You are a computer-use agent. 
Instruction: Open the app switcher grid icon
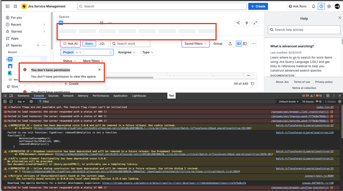pyautogui.click(x=15, y=6)
